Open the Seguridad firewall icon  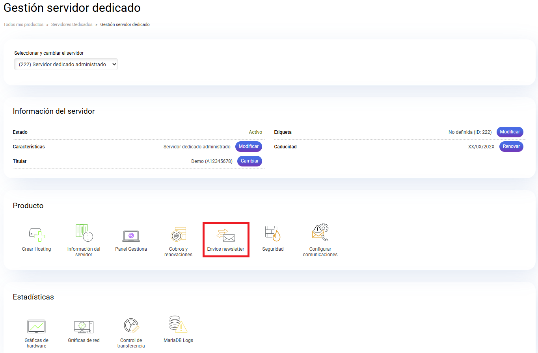pos(273,234)
